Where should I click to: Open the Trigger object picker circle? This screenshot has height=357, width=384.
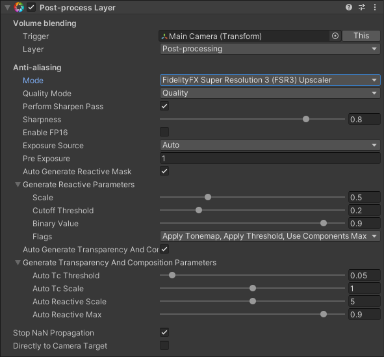(335, 36)
